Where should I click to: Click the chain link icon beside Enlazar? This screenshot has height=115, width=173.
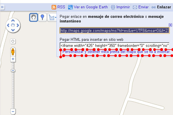[153, 7]
